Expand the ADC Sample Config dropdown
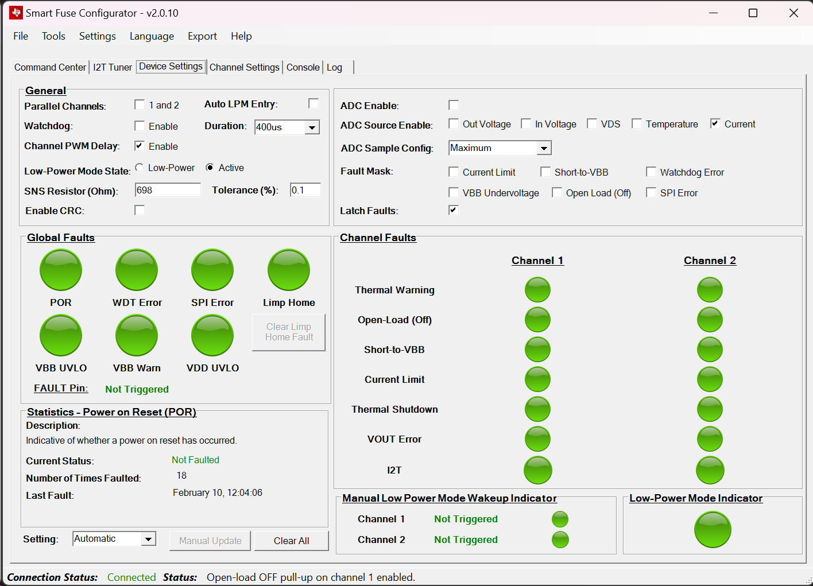The width and height of the screenshot is (813, 586). 544,148
